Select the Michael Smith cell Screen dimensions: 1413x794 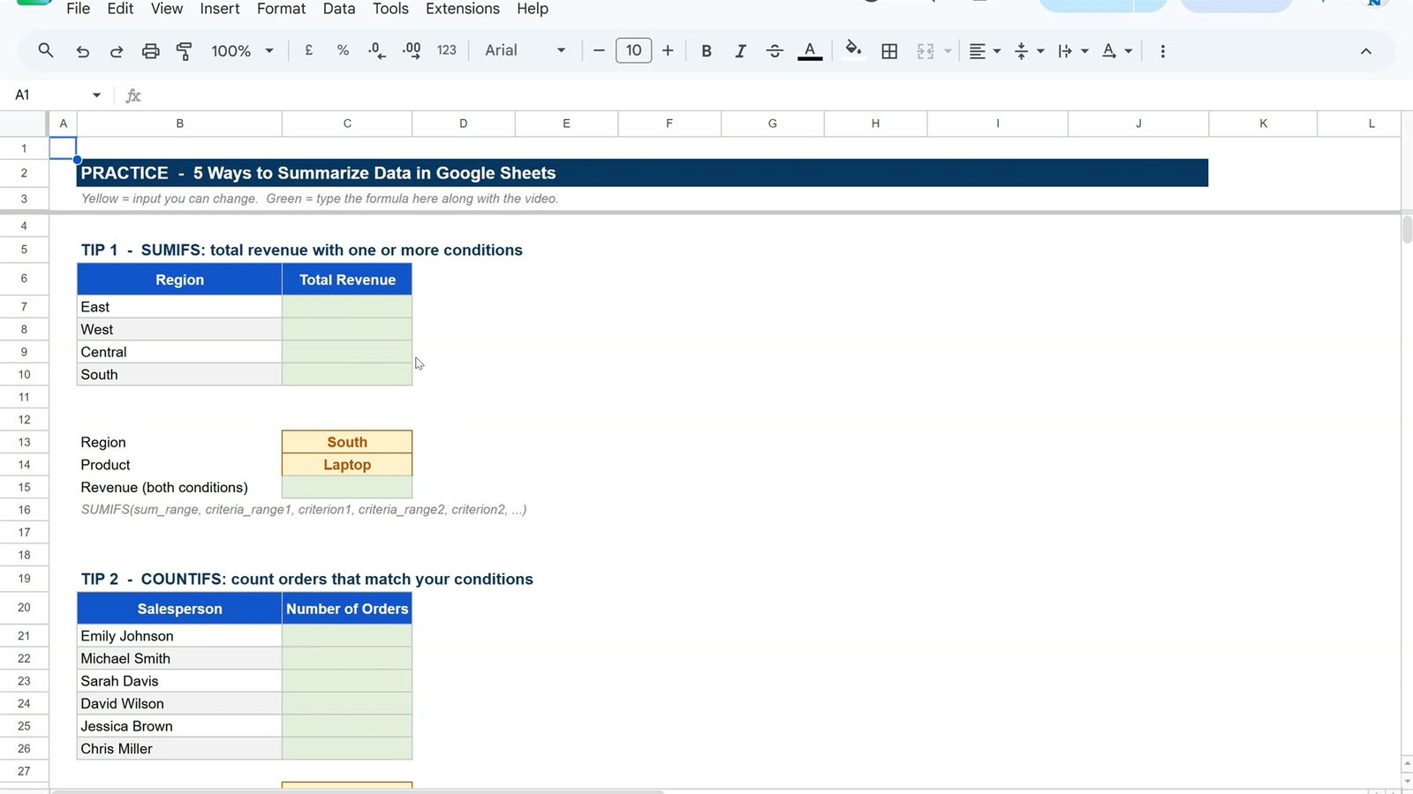(179, 658)
